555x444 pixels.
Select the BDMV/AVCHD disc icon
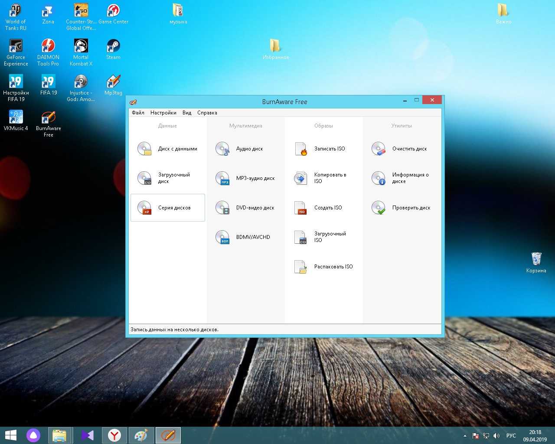click(x=222, y=237)
